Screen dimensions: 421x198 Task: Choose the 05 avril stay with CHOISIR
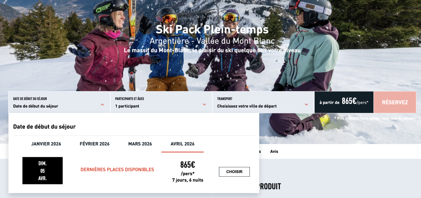pyautogui.click(x=234, y=172)
